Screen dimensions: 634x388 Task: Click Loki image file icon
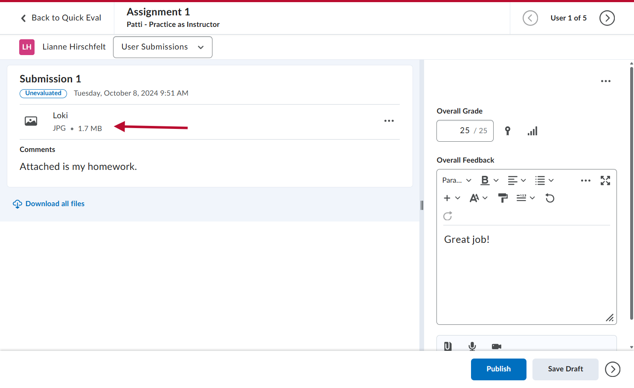click(31, 121)
